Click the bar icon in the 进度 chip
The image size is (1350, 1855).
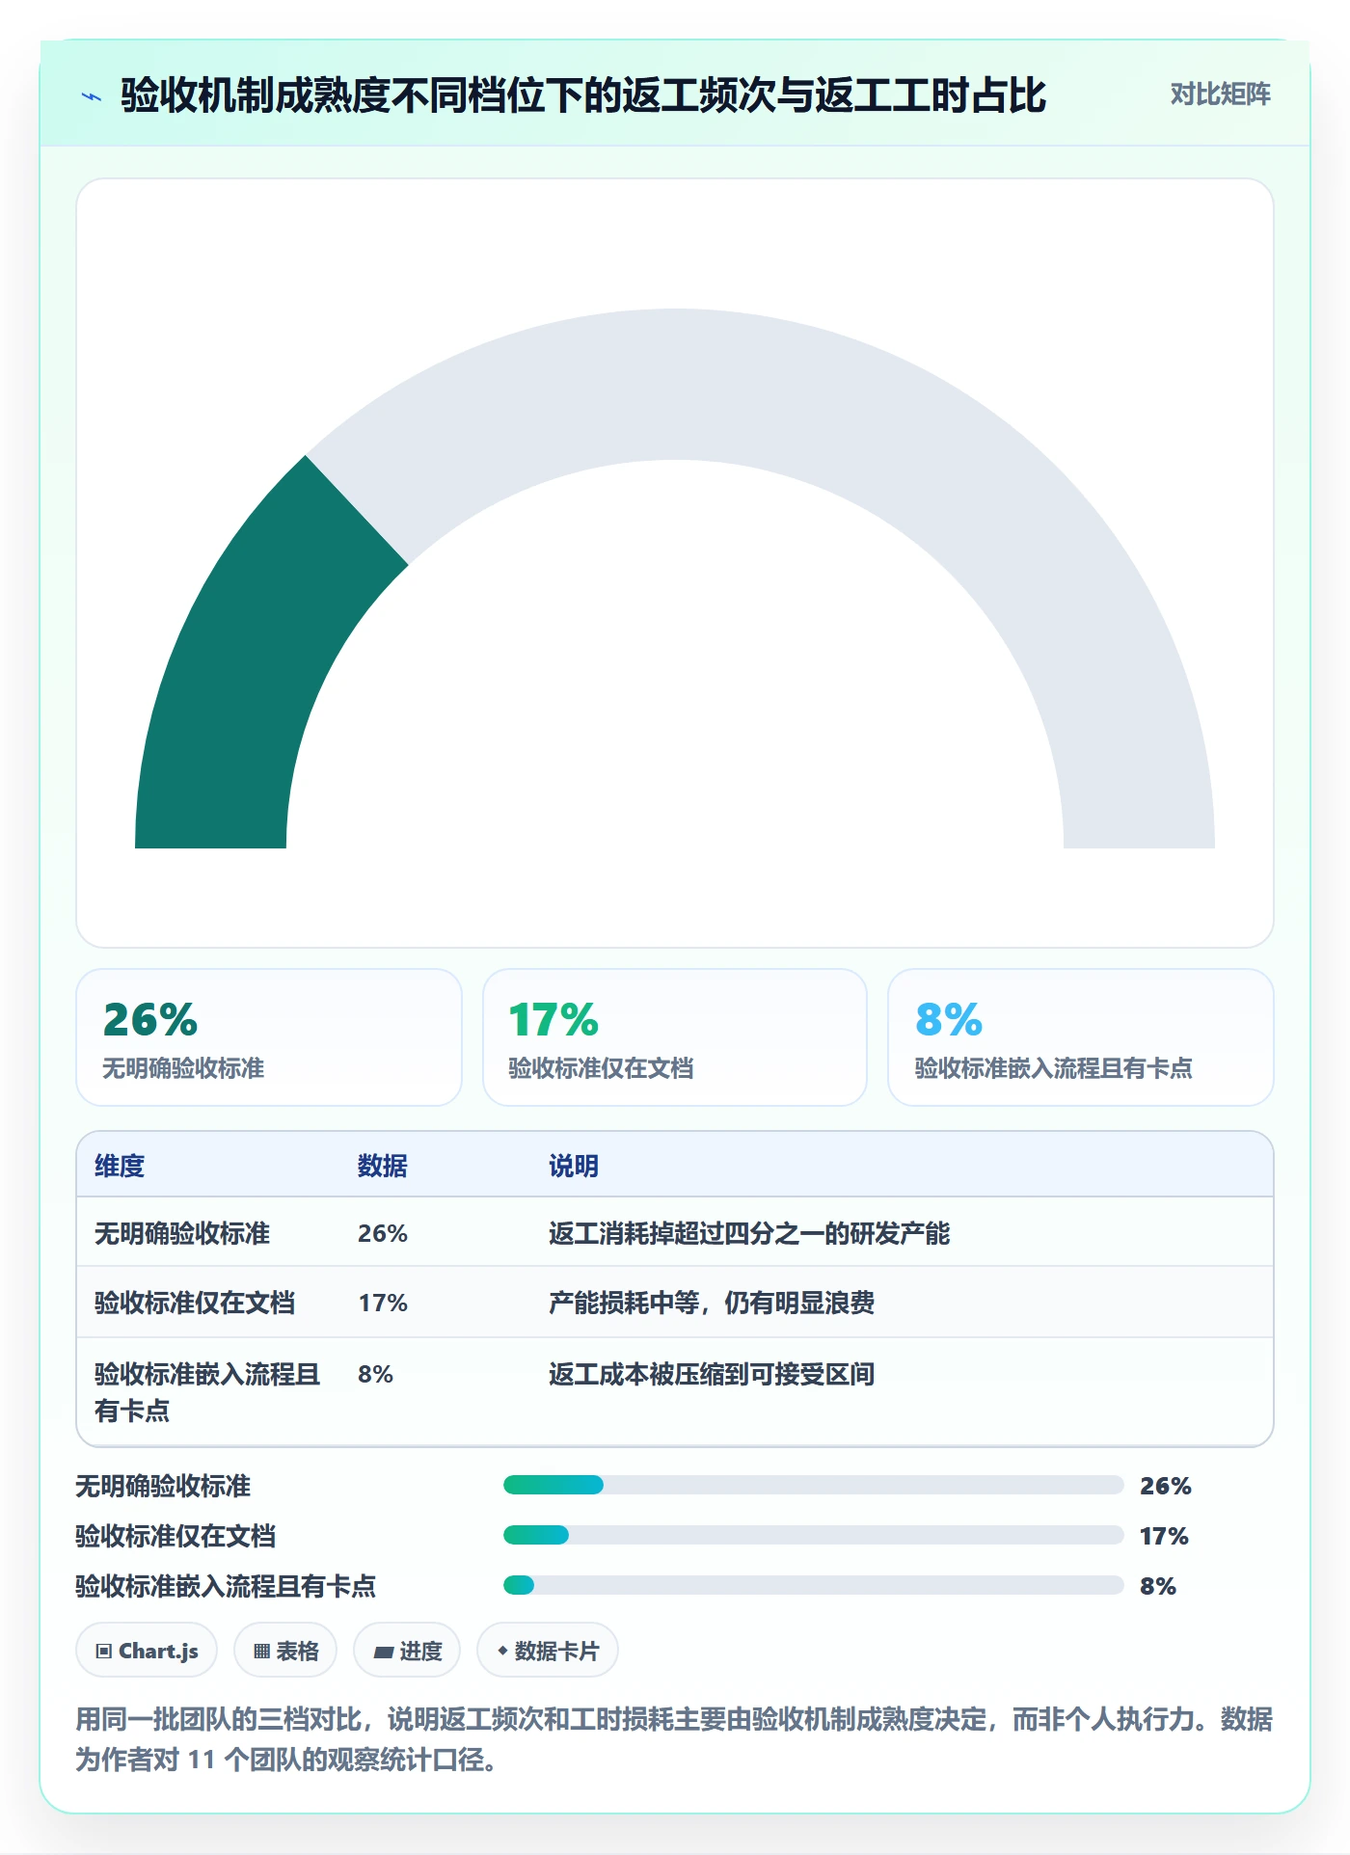tap(384, 1652)
